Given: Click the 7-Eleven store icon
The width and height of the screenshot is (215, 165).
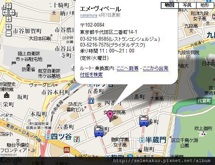Looking at the screenshot, I should 76,139.
